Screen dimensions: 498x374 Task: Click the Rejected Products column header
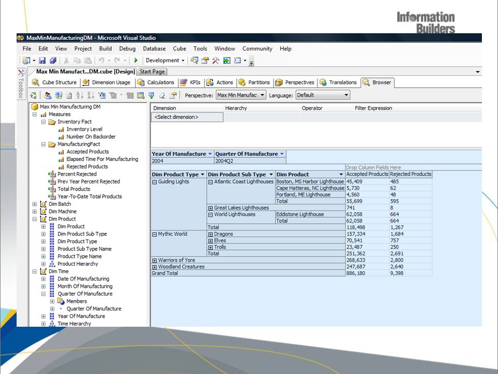coord(411,175)
